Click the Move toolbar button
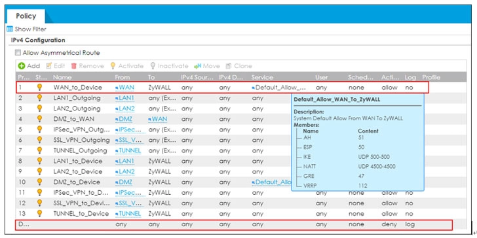This screenshot has height=238, width=477. (x=207, y=66)
